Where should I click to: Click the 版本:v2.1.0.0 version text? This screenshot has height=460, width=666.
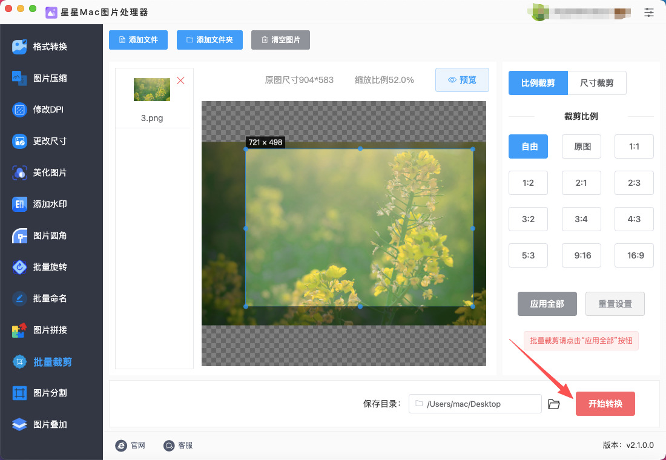coord(628,445)
